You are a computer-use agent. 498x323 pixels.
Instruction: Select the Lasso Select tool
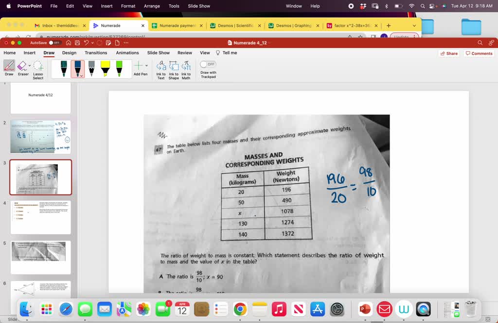click(38, 68)
